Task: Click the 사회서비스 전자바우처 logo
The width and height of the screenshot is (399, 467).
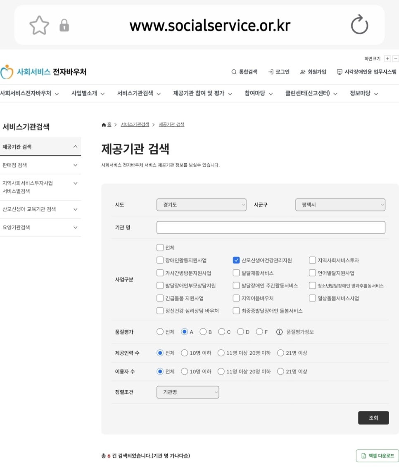Action: [x=43, y=72]
